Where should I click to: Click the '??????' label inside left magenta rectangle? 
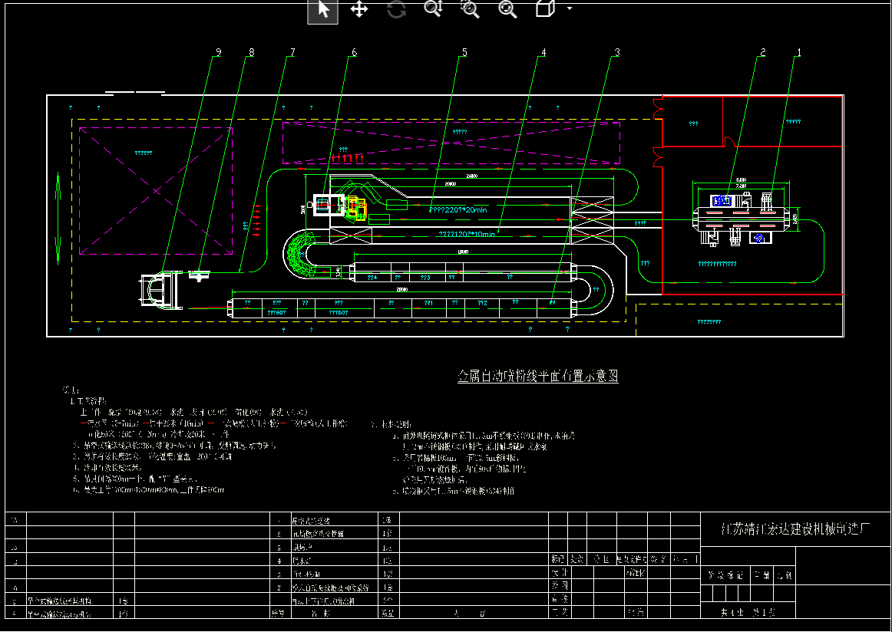pos(144,153)
